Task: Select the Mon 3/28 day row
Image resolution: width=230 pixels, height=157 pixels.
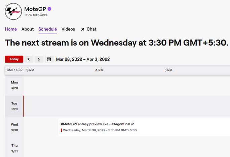Action: click(14, 85)
